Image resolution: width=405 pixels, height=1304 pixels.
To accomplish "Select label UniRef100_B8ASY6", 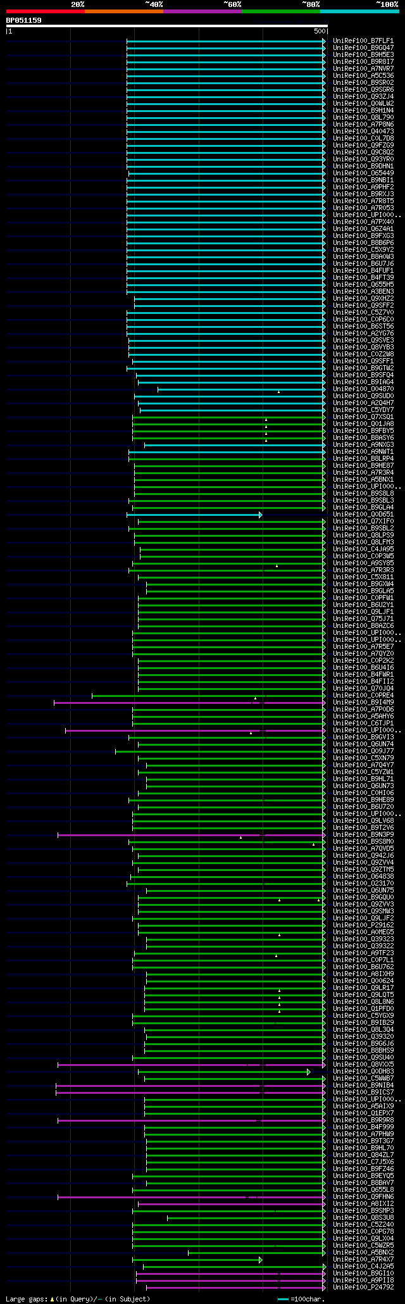I will tap(363, 438).
